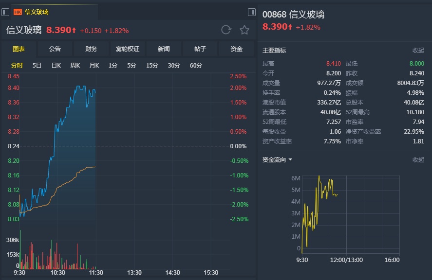
Task: Refresh the stock quote
Action: [x=226, y=30]
